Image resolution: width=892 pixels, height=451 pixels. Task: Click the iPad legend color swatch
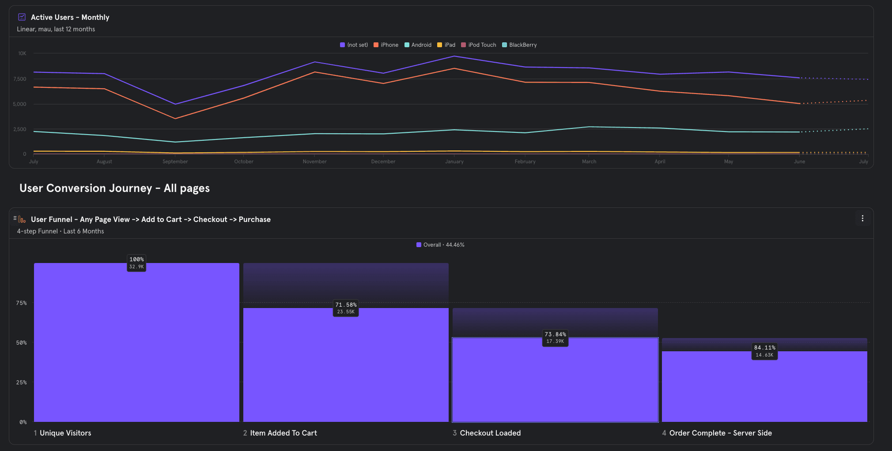[439, 45]
